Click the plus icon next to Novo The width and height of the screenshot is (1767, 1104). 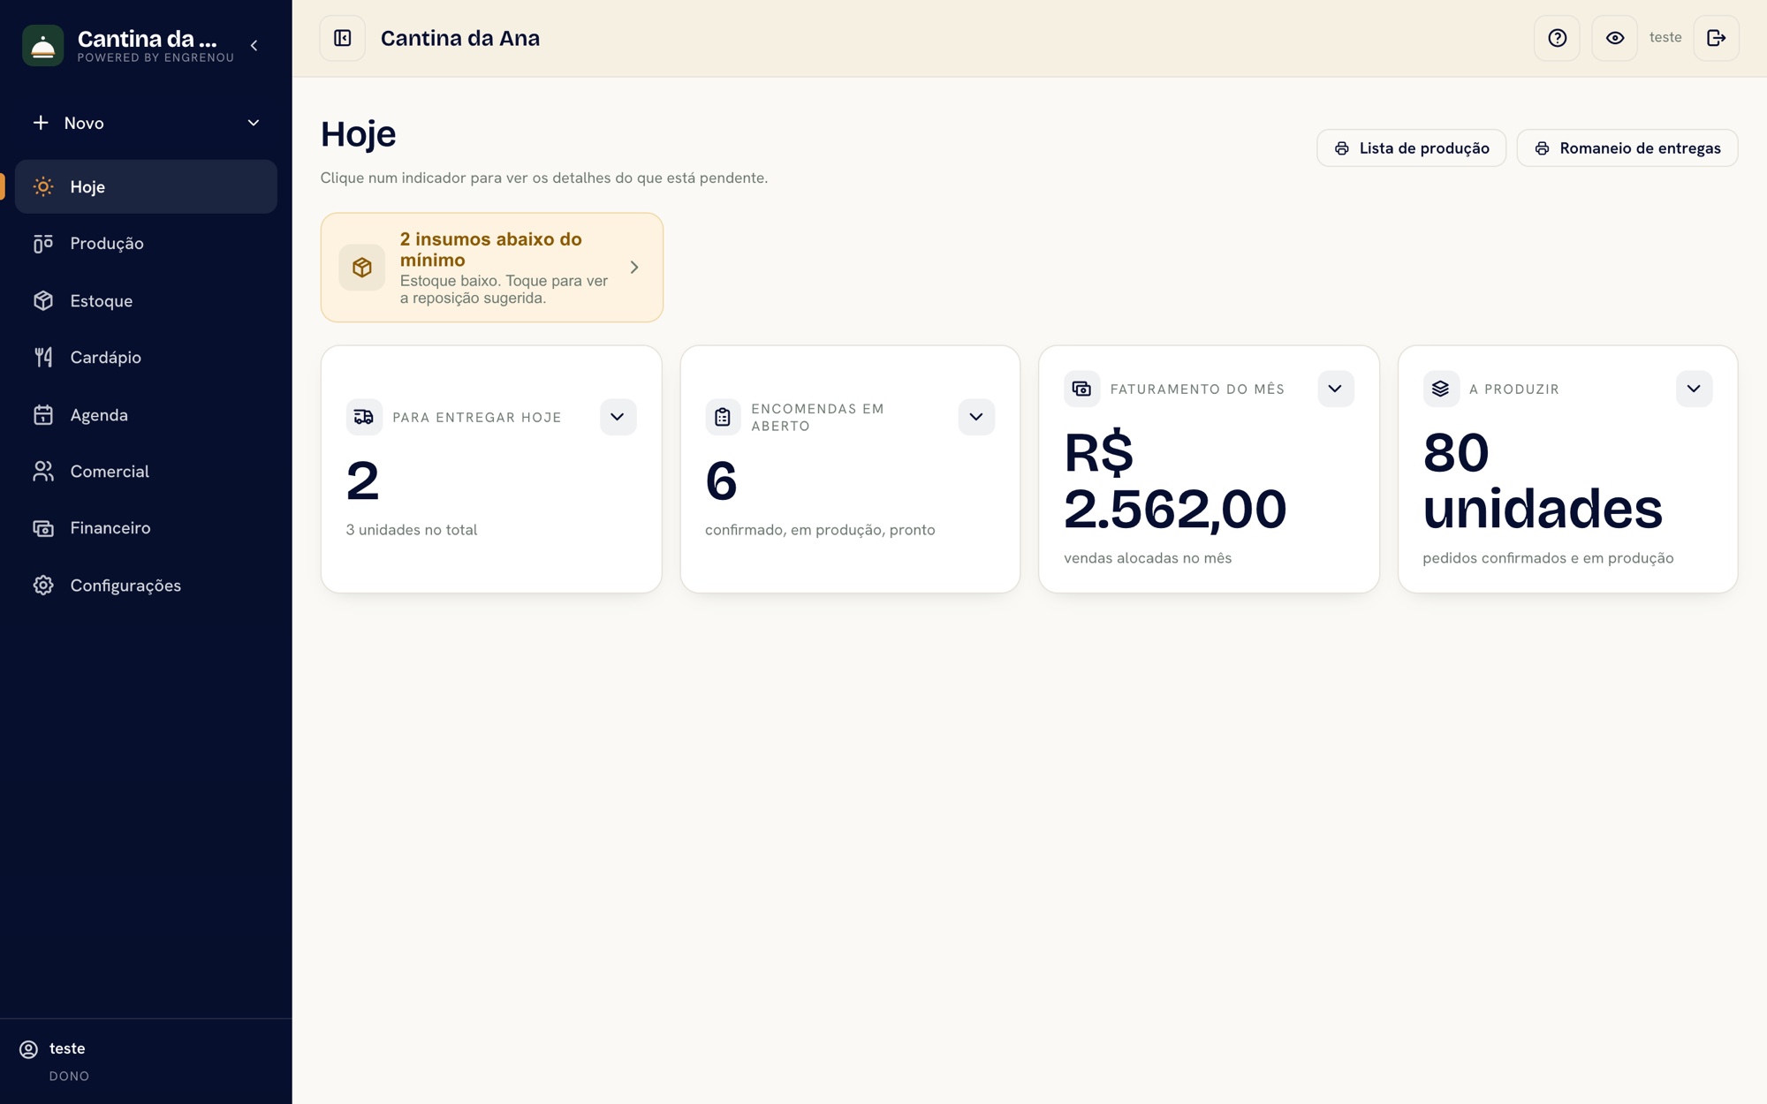(41, 123)
